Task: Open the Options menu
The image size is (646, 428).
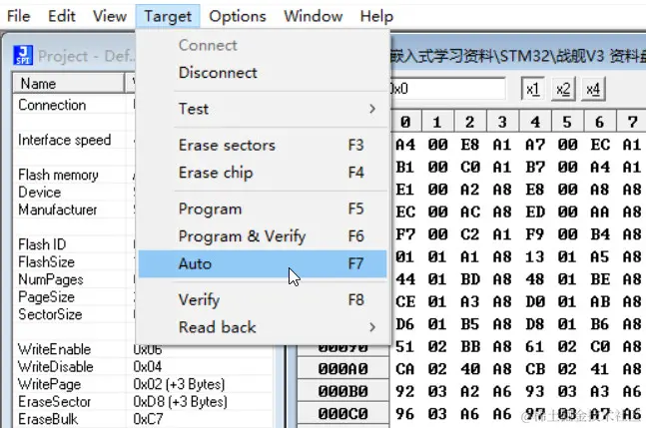Action: point(238,16)
